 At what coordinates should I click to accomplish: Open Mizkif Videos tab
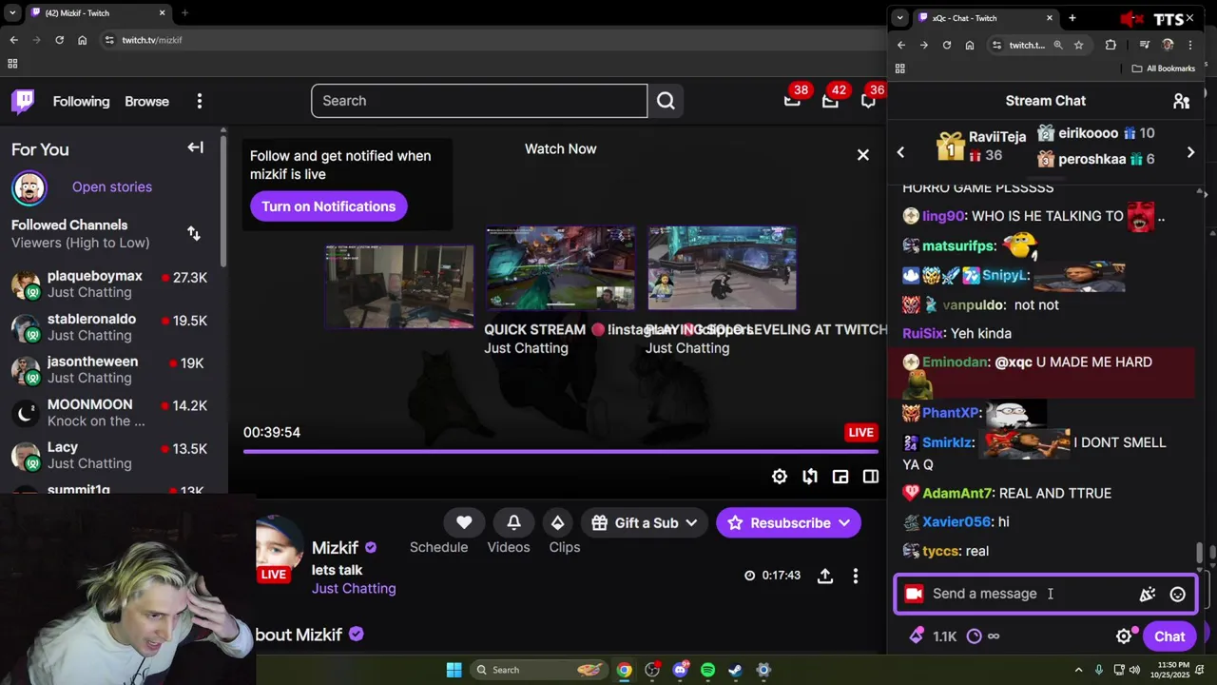coord(509,547)
